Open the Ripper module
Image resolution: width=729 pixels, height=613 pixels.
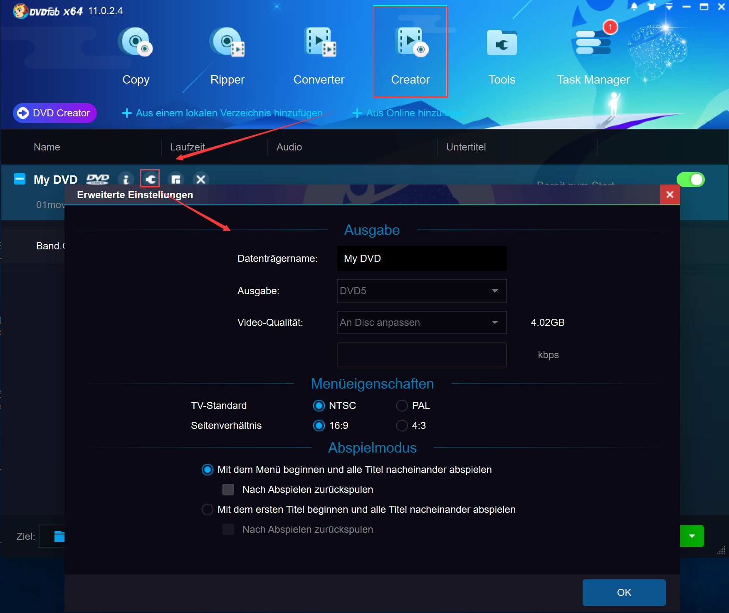pos(227,56)
